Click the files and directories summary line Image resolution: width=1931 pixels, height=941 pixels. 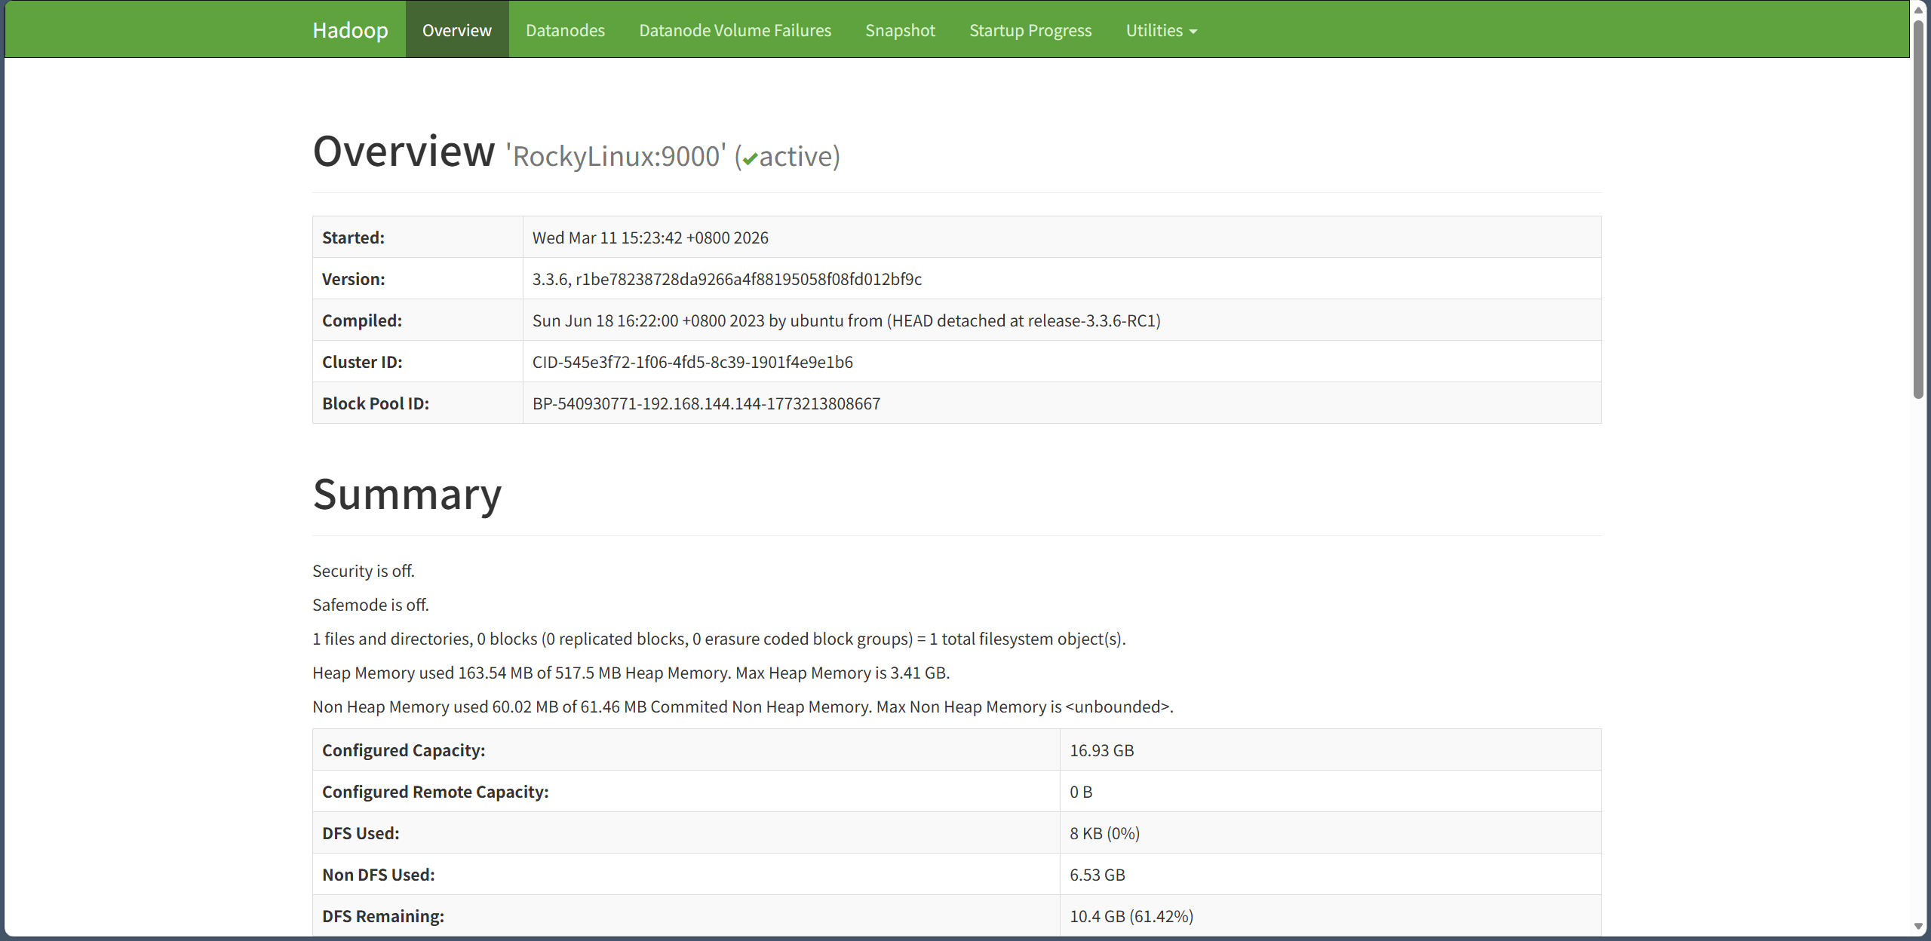point(719,639)
